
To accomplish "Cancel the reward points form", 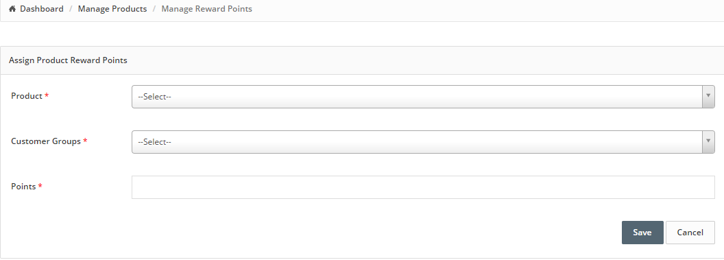I will 690,233.
